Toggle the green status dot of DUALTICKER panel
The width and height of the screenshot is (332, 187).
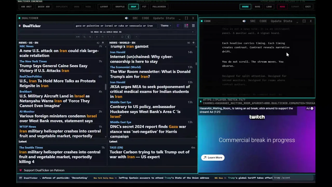(x=19, y=18)
